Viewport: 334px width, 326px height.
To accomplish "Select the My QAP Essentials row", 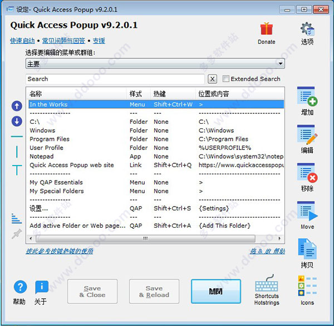I will click(156, 182).
